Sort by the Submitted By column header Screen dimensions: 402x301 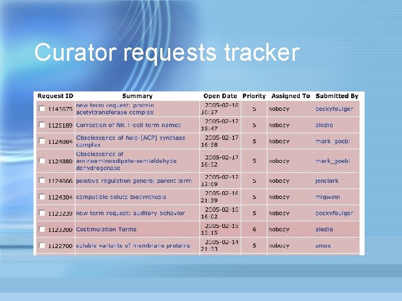coord(337,96)
